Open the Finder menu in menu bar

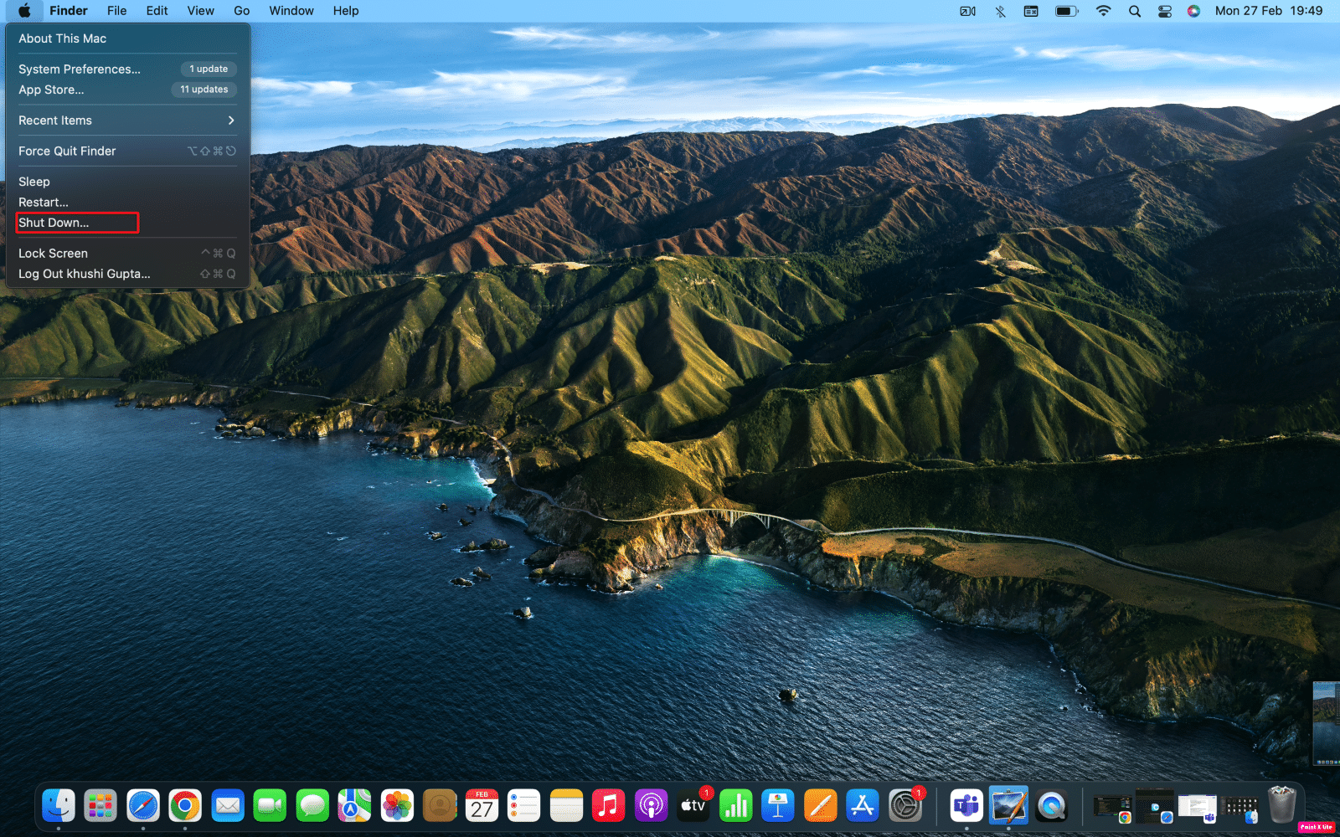click(69, 11)
